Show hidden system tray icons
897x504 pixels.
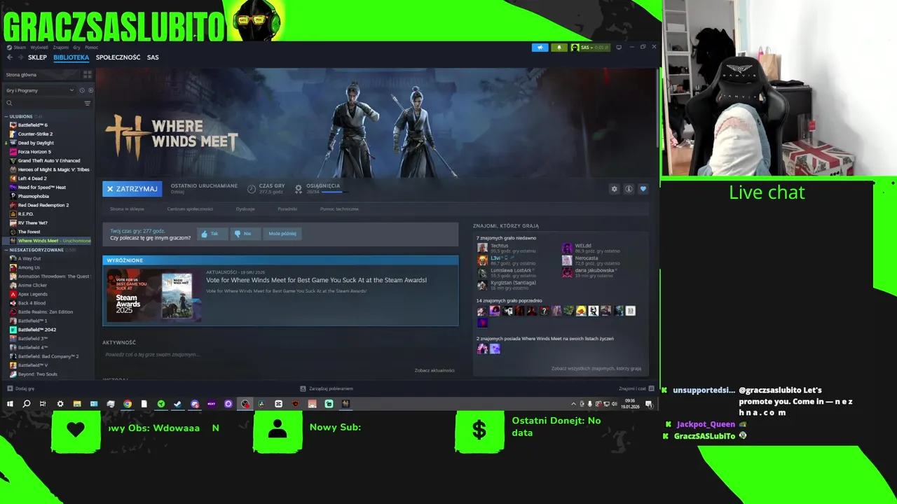tap(573, 404)
